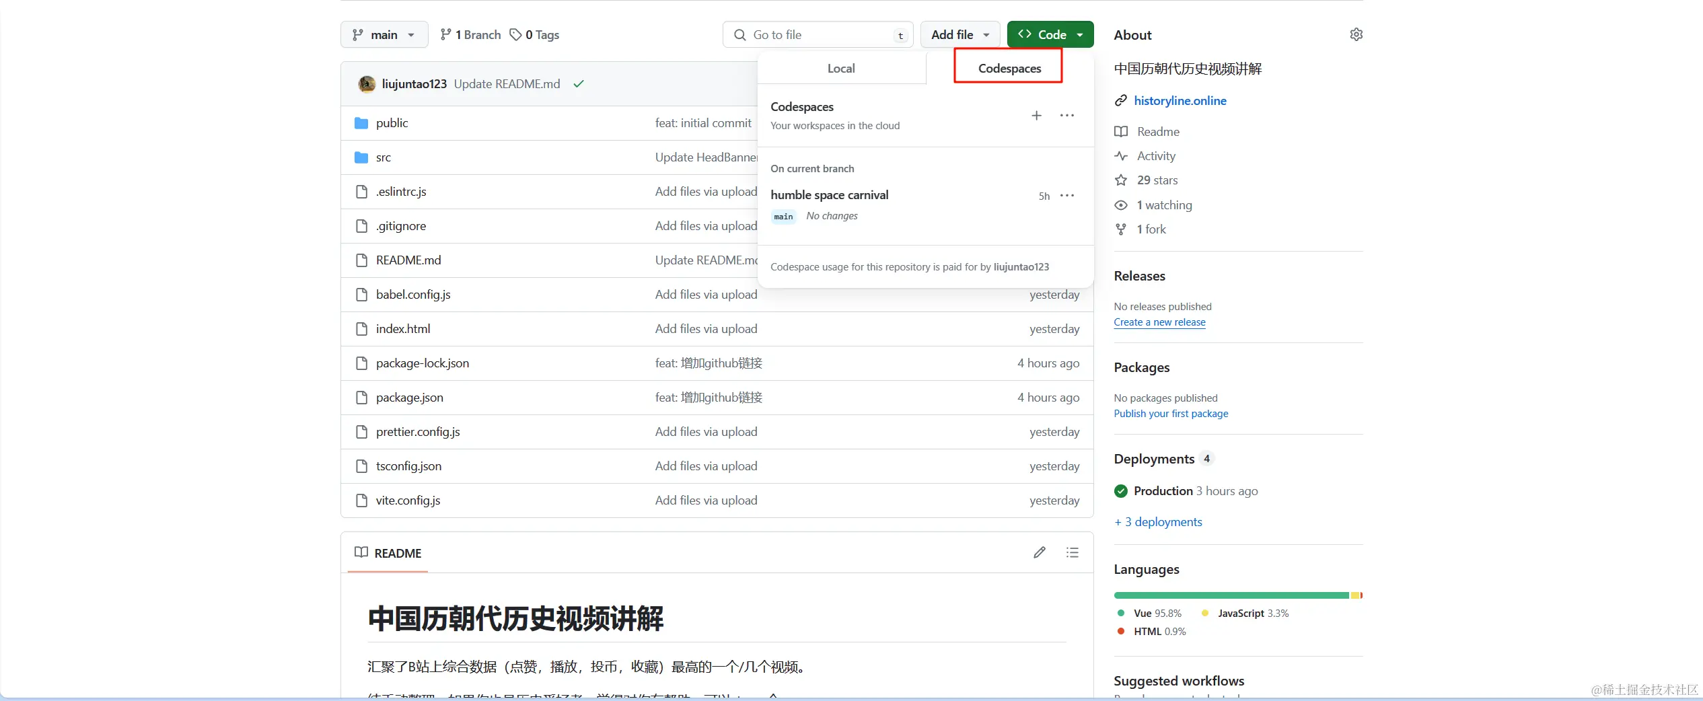
Task: Click the Packages section heading
Action: coord(1142,367)
